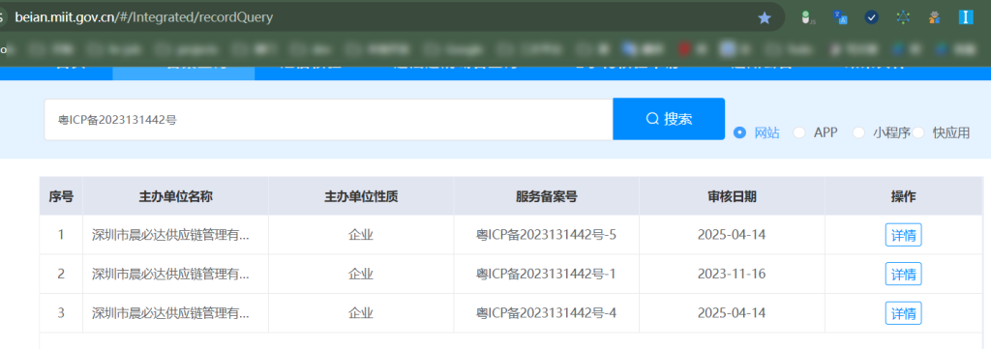Open 详情 for record 粤ICP备2023131442号-5

pos(903,235)
